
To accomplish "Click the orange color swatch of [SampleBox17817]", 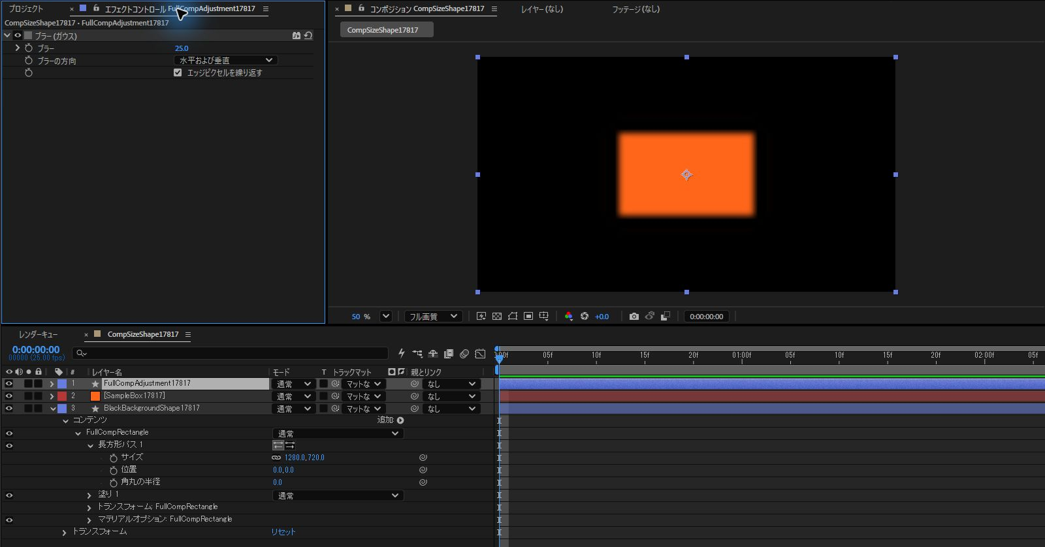I will [95, 396].
